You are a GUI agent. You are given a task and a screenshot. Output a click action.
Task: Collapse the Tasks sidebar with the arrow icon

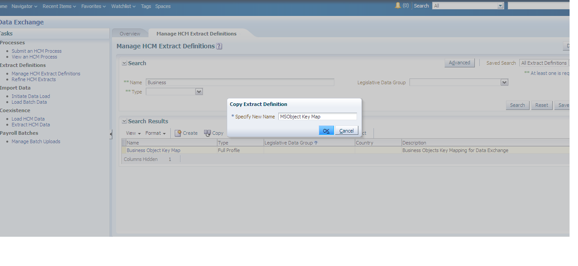pos(110,133)
